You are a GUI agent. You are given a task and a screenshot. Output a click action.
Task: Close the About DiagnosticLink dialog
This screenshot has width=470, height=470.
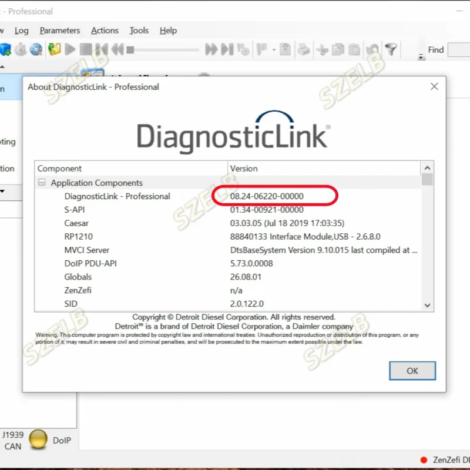pyautogui.click(x=434, y=86)
